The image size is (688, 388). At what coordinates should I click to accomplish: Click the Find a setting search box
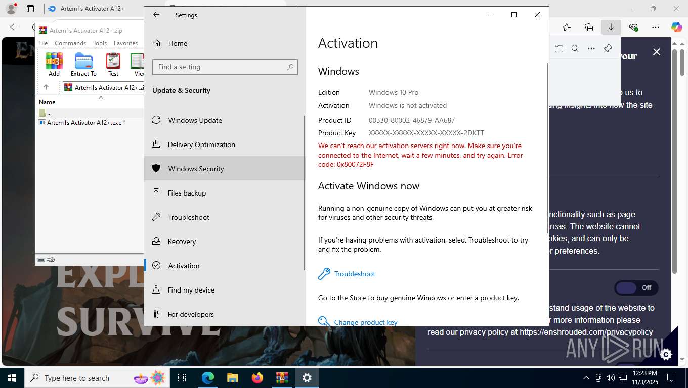pyautogui.click(x=225, y=67)
